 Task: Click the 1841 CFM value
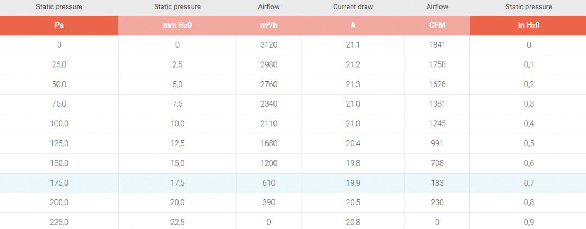point(437,45)
